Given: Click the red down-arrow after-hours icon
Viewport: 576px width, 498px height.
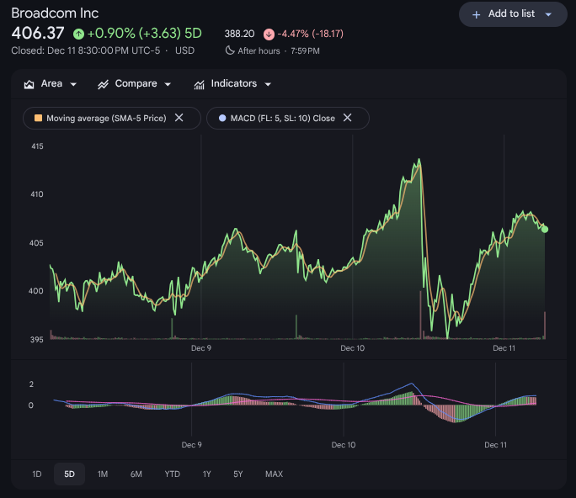Looking at the screenshot, I should pos(269,34).
